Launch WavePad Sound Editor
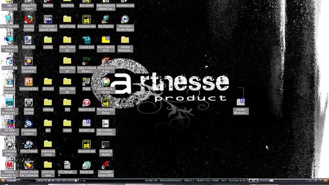329x185 pixels. point(48,20)
